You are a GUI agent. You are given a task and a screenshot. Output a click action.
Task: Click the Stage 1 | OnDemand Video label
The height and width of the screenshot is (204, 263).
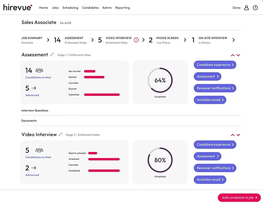[x=74, y=55]
